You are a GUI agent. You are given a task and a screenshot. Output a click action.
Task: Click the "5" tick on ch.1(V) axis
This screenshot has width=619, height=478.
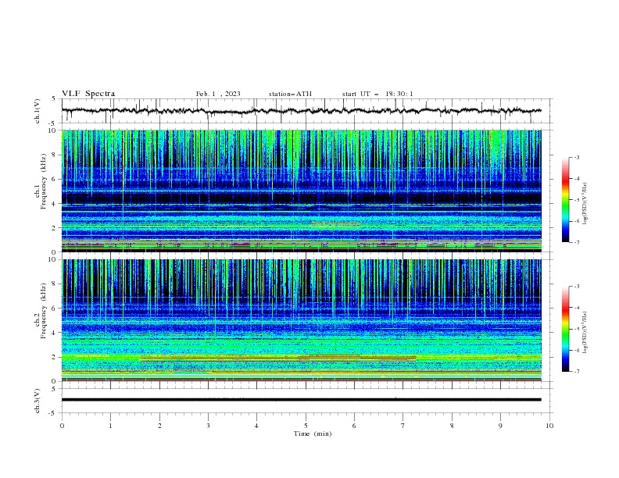pyautogui.click(x=54, y=98)
